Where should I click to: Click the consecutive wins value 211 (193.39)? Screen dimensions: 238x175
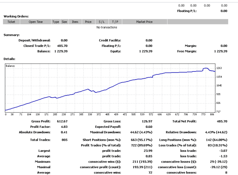coord(142,162)
